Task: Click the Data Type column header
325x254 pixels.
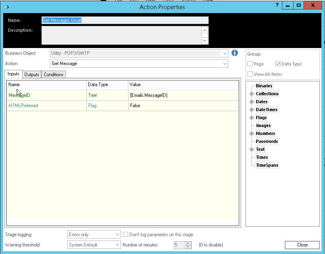Action: click(107, 85)
